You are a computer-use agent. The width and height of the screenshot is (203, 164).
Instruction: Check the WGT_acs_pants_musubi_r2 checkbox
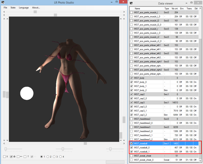(x=131, y=37)
